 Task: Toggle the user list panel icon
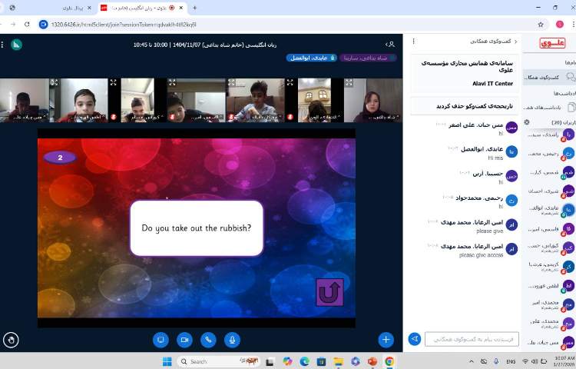(x=390, y=45)
